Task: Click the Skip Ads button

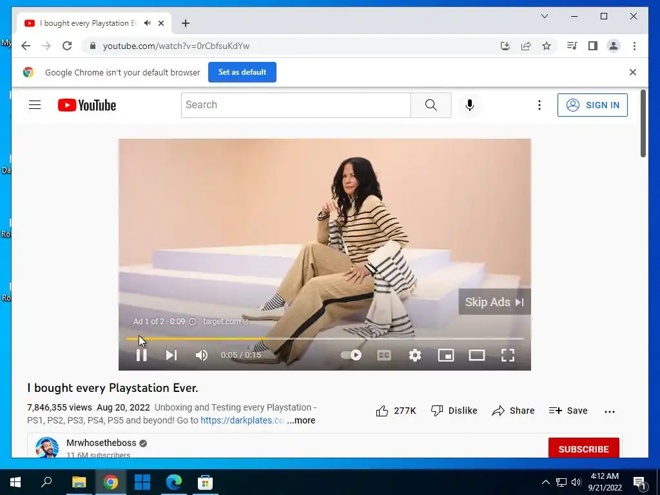Action: [494, 302]
